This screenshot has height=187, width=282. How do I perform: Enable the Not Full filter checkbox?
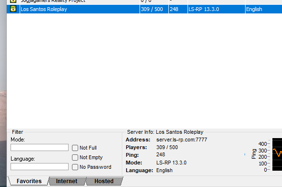click(x=75, y=148)
